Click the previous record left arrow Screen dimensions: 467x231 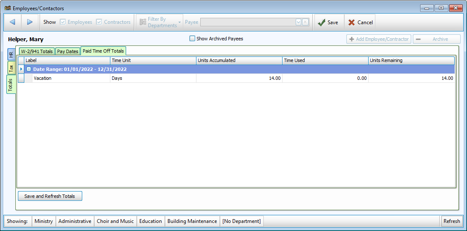(12, 22)
